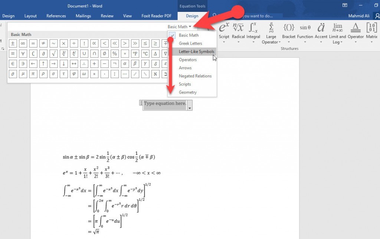
Task: Insert the alpha symbol
Action: [125, 64]
